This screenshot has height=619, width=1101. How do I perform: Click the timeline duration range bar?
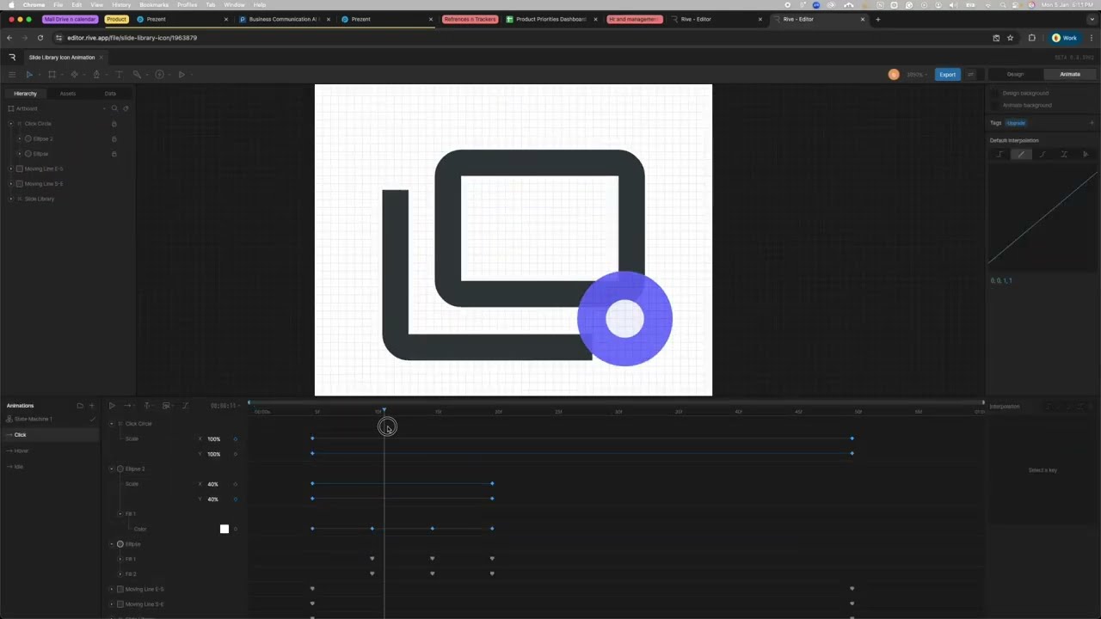click(x=616, y=402)
